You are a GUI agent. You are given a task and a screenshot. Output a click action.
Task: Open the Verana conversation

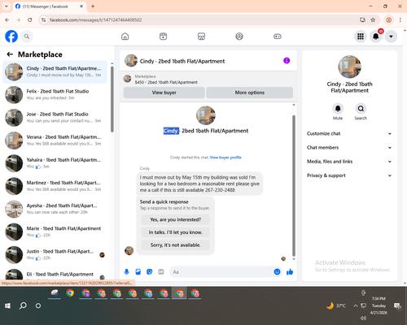coord(55,141)
